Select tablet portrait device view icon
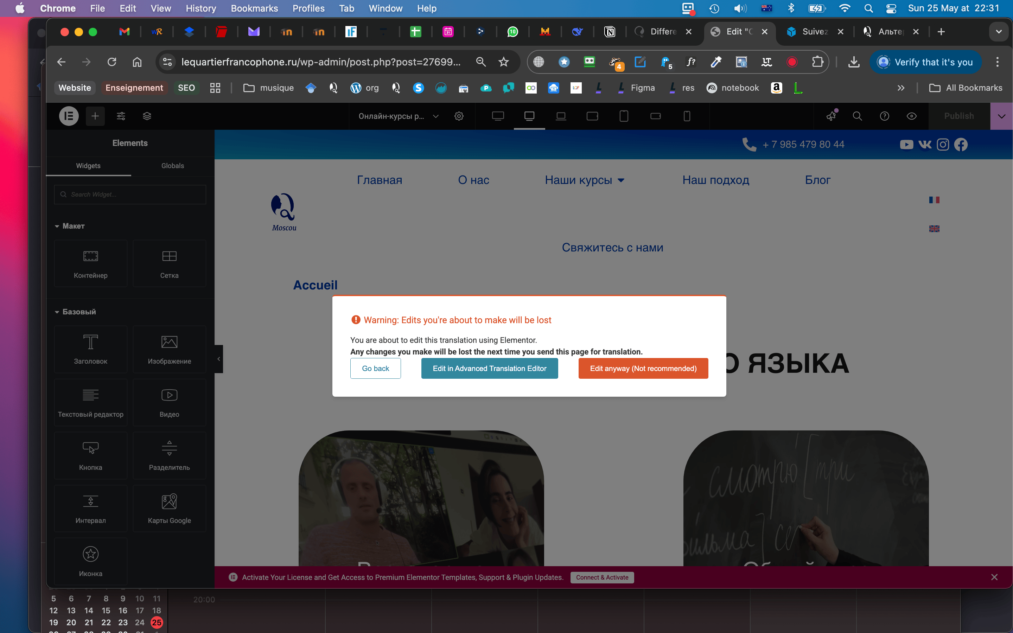Screen dimensions: 1013x633 pyautogui.click(x=624, y=116)
